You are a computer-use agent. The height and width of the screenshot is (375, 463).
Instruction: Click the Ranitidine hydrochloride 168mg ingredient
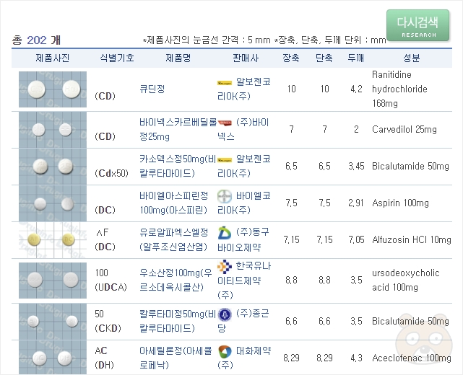point(399,89)
